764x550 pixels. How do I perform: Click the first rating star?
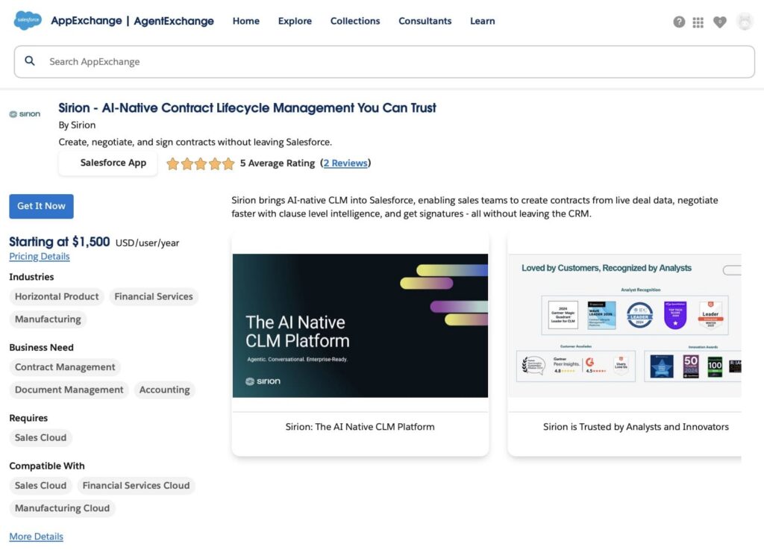[x=173, y=163]
